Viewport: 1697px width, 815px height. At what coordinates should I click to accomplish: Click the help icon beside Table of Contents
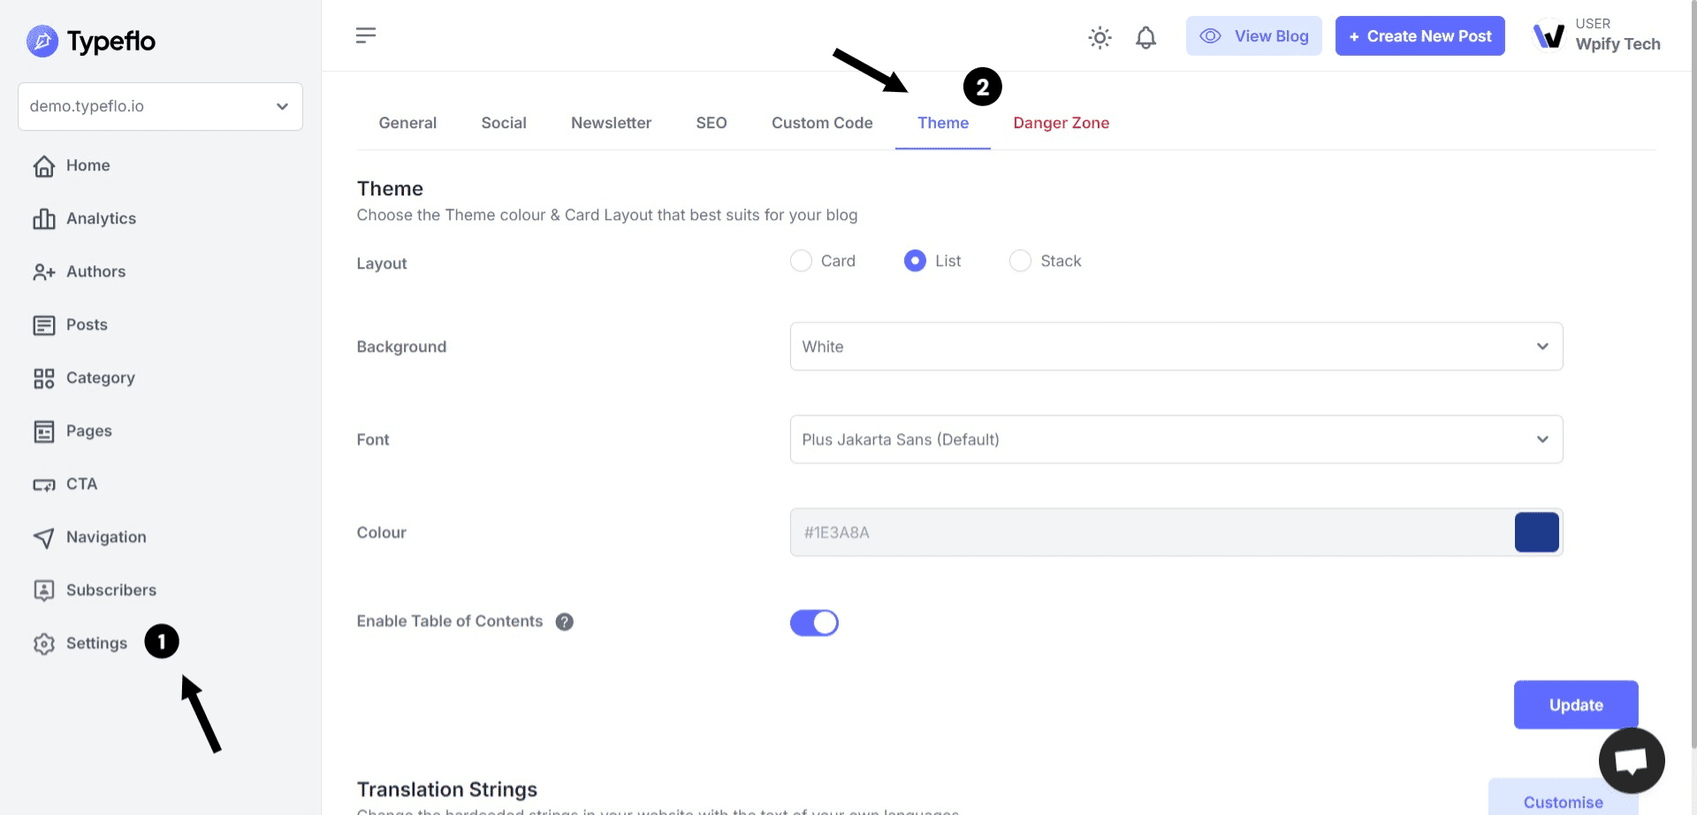tap(565, 622)
